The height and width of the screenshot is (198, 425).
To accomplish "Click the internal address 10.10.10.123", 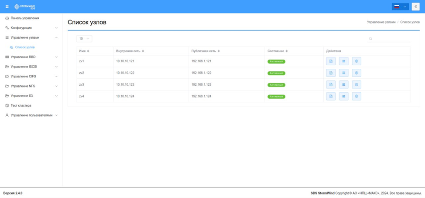I will (x=125, y=85).
